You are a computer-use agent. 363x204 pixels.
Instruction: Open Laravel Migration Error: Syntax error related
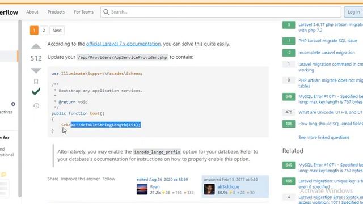pyautogui.click(x=331, y=199)
